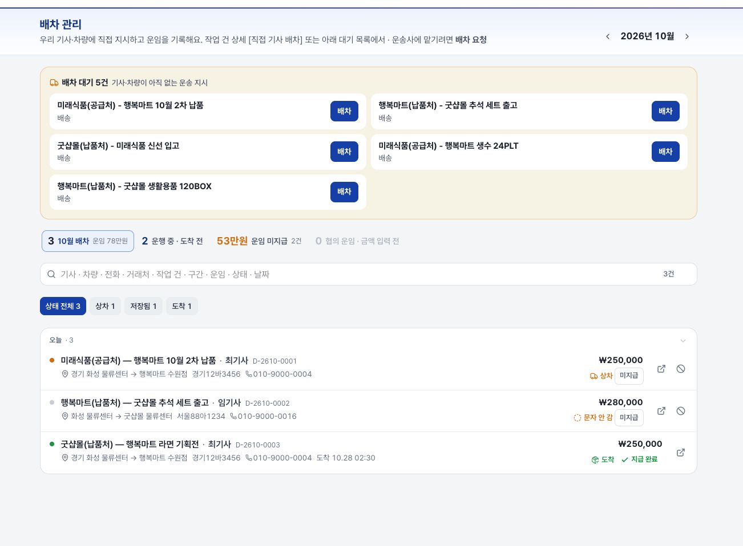
Task: Go to next month arrow
Action: (687, 36)
